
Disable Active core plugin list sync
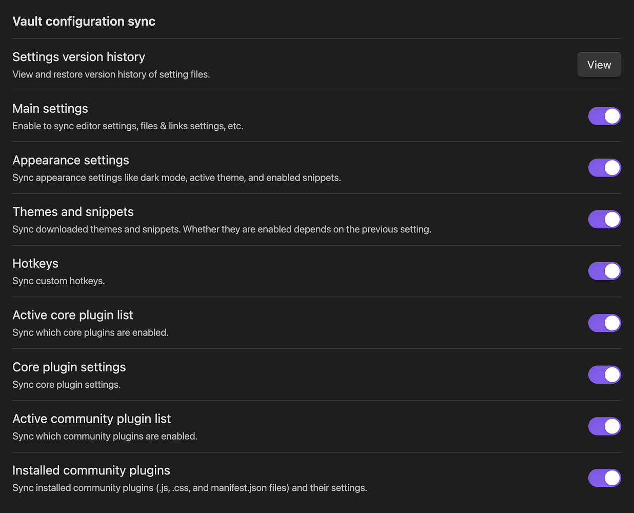pos(604,323)
